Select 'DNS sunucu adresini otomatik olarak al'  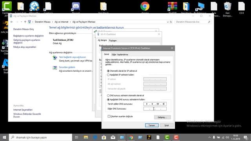tap(108, 96)
